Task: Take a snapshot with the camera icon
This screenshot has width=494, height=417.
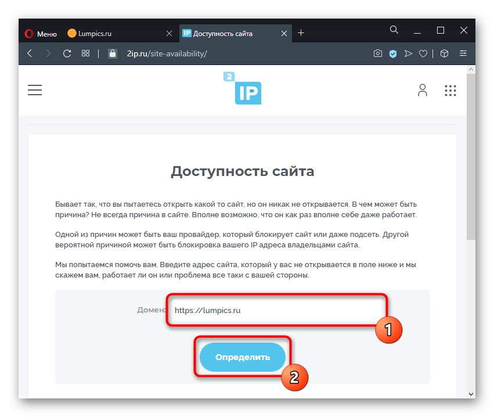Action: pyautogui.click(x=378, y=53)
